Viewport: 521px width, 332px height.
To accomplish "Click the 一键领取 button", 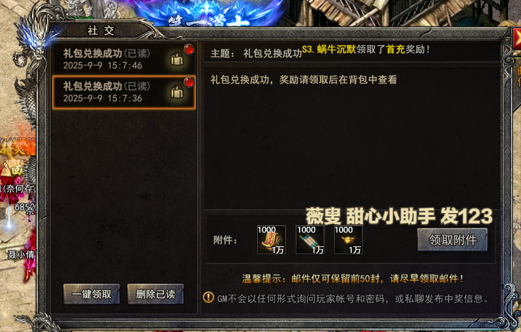I will click(91, 294).
